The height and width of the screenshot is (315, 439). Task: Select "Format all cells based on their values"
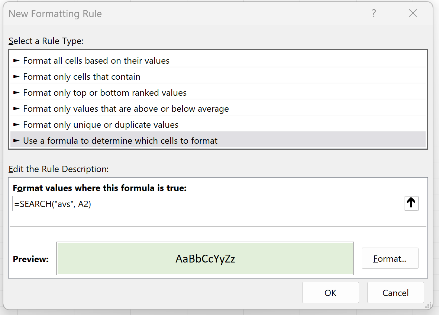coord(96,60)
